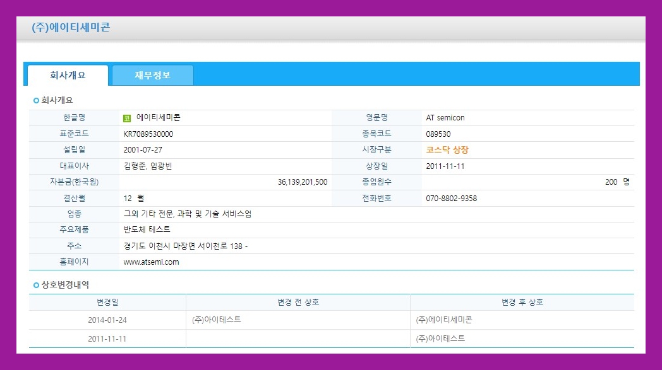Viewport: 662px width, 370px height.
Task: Click the 표준코드 field label
Action: 75,134
